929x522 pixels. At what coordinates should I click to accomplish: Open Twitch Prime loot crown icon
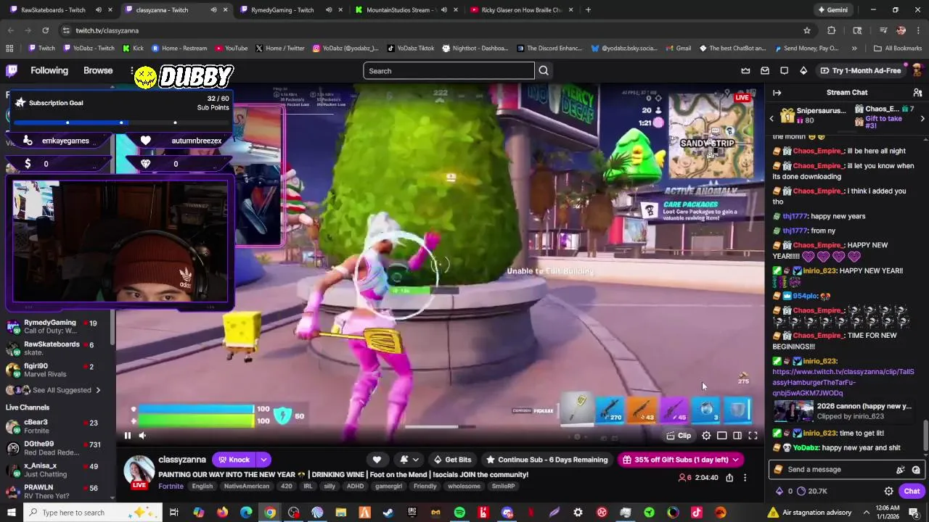745,70
